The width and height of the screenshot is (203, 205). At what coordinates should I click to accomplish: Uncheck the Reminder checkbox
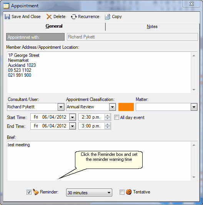coord(29,192)
